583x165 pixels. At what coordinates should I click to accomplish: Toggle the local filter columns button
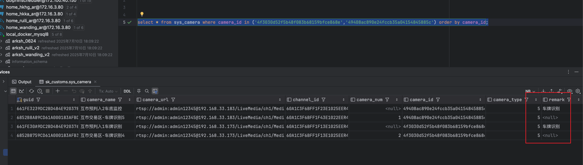155,91
